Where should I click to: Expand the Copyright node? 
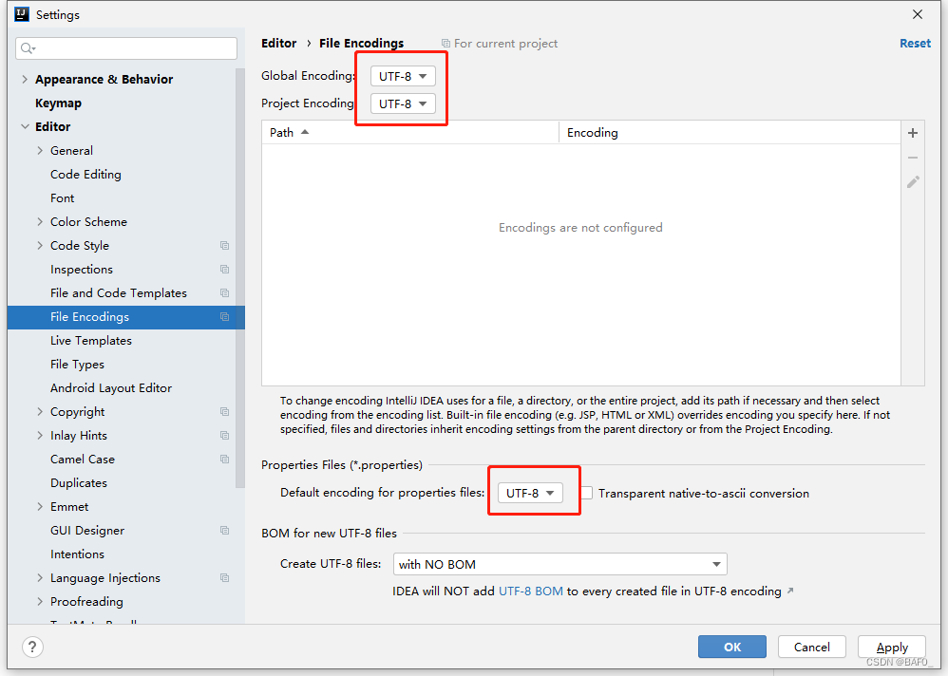(40, 412)
